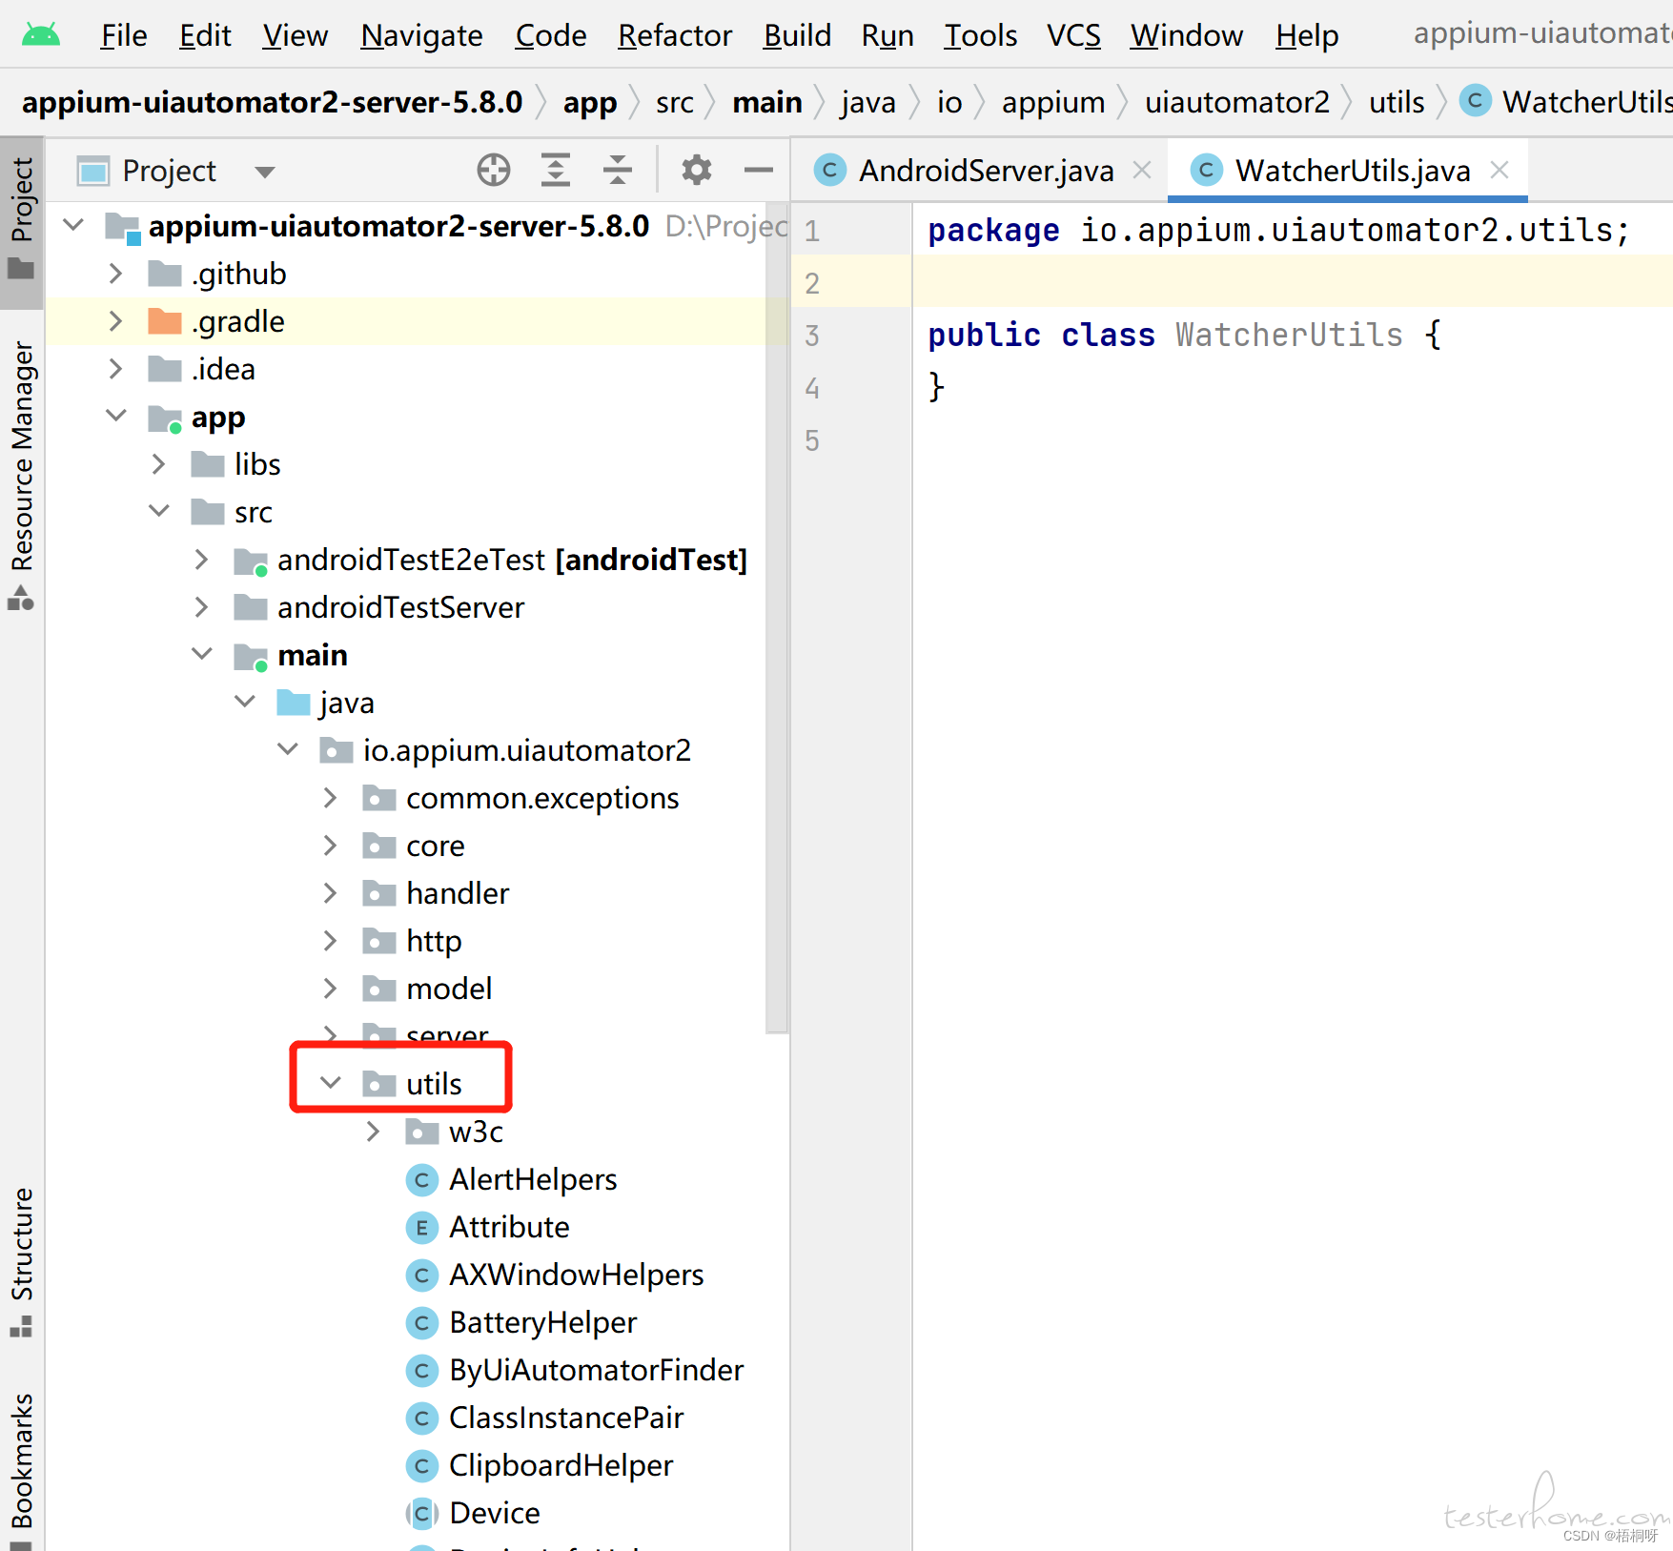Expand the androidTestE2eTest folder

click(x=201, y=560)
